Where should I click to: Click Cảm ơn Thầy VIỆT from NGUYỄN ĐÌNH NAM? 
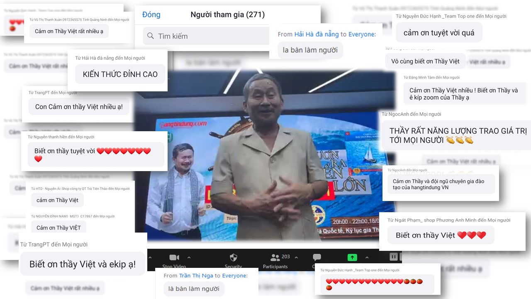coord(58,227)
